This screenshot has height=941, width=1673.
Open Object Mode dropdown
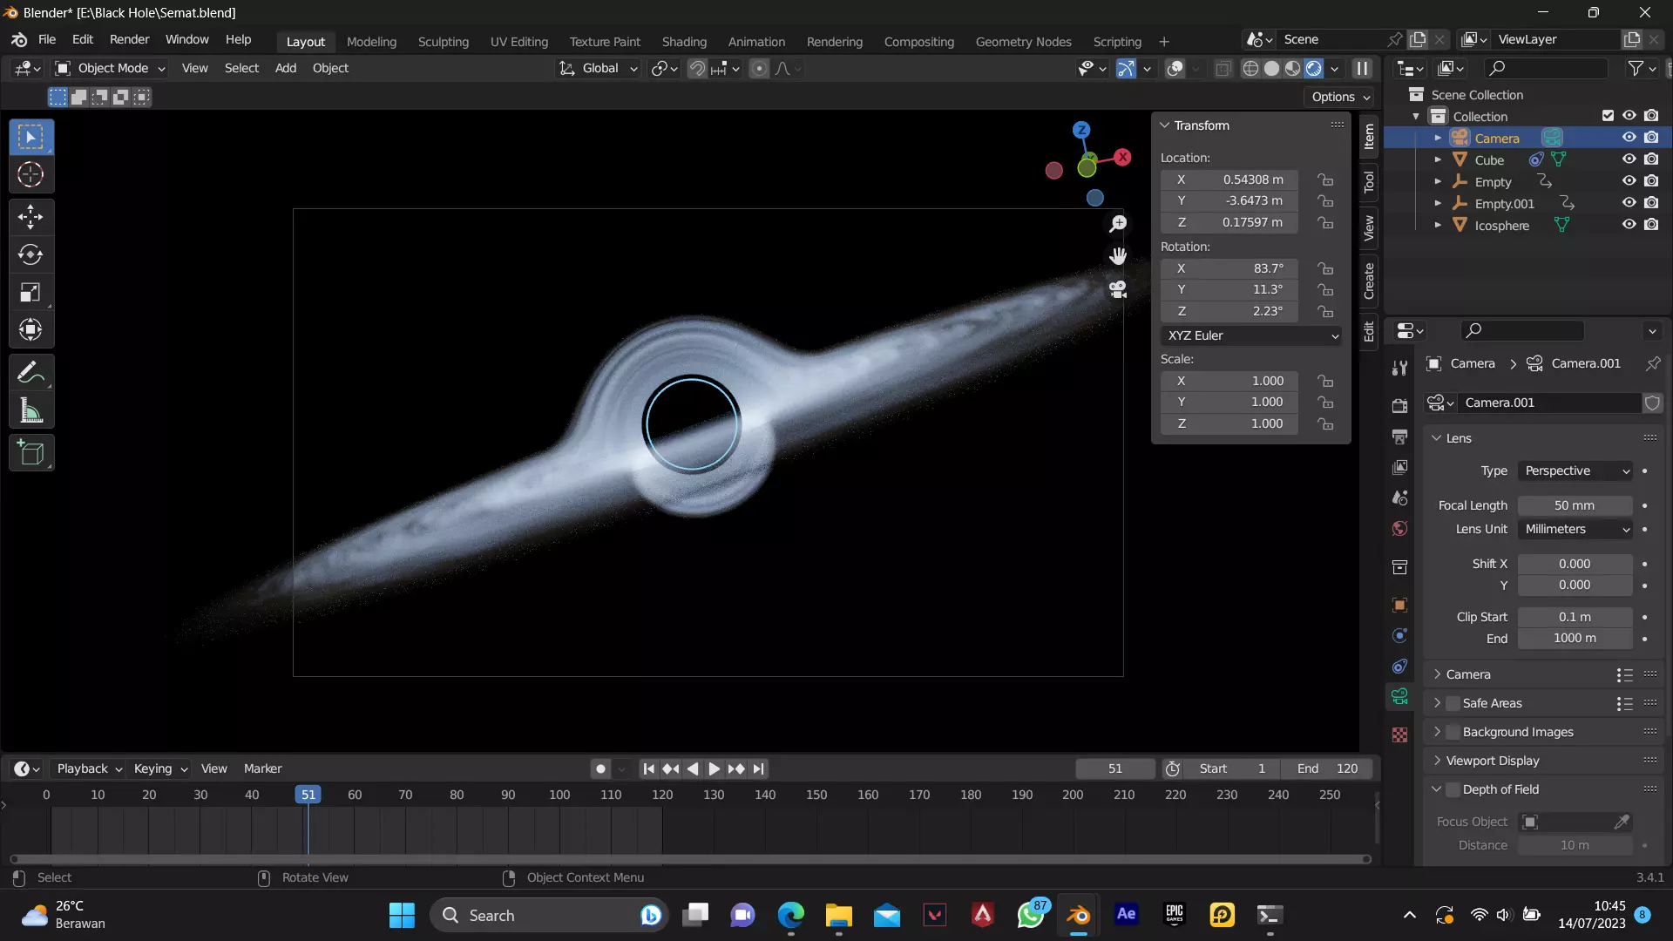point(110,68)
